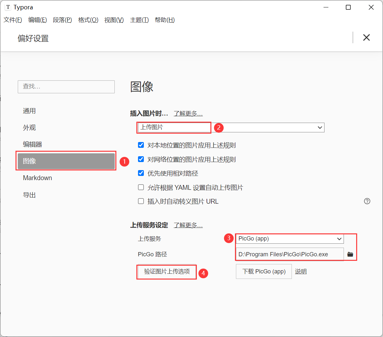Open the 主题(T) menu
The width and height of the screenshot is (383, 337).
coord(140,20)
